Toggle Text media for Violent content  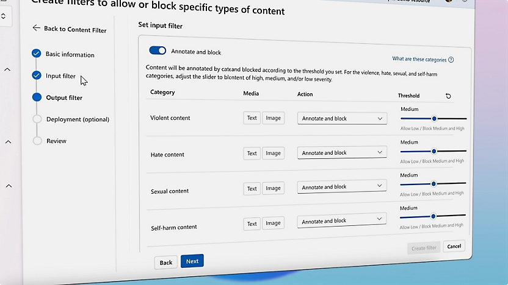click(252, 118)
